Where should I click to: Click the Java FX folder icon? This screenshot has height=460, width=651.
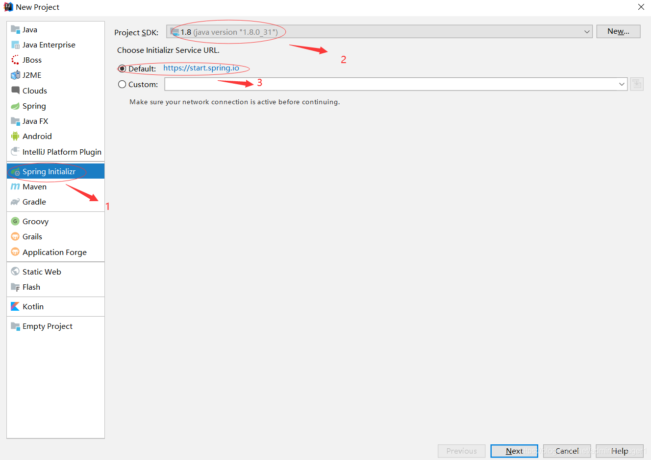15,121
